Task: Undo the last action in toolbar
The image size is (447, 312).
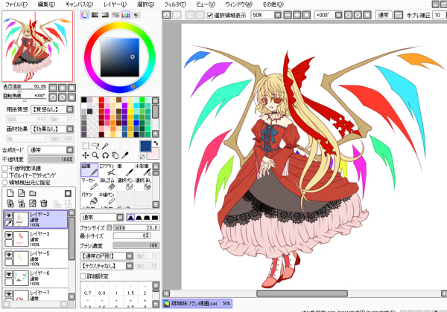Action: (x=166, y=15)
